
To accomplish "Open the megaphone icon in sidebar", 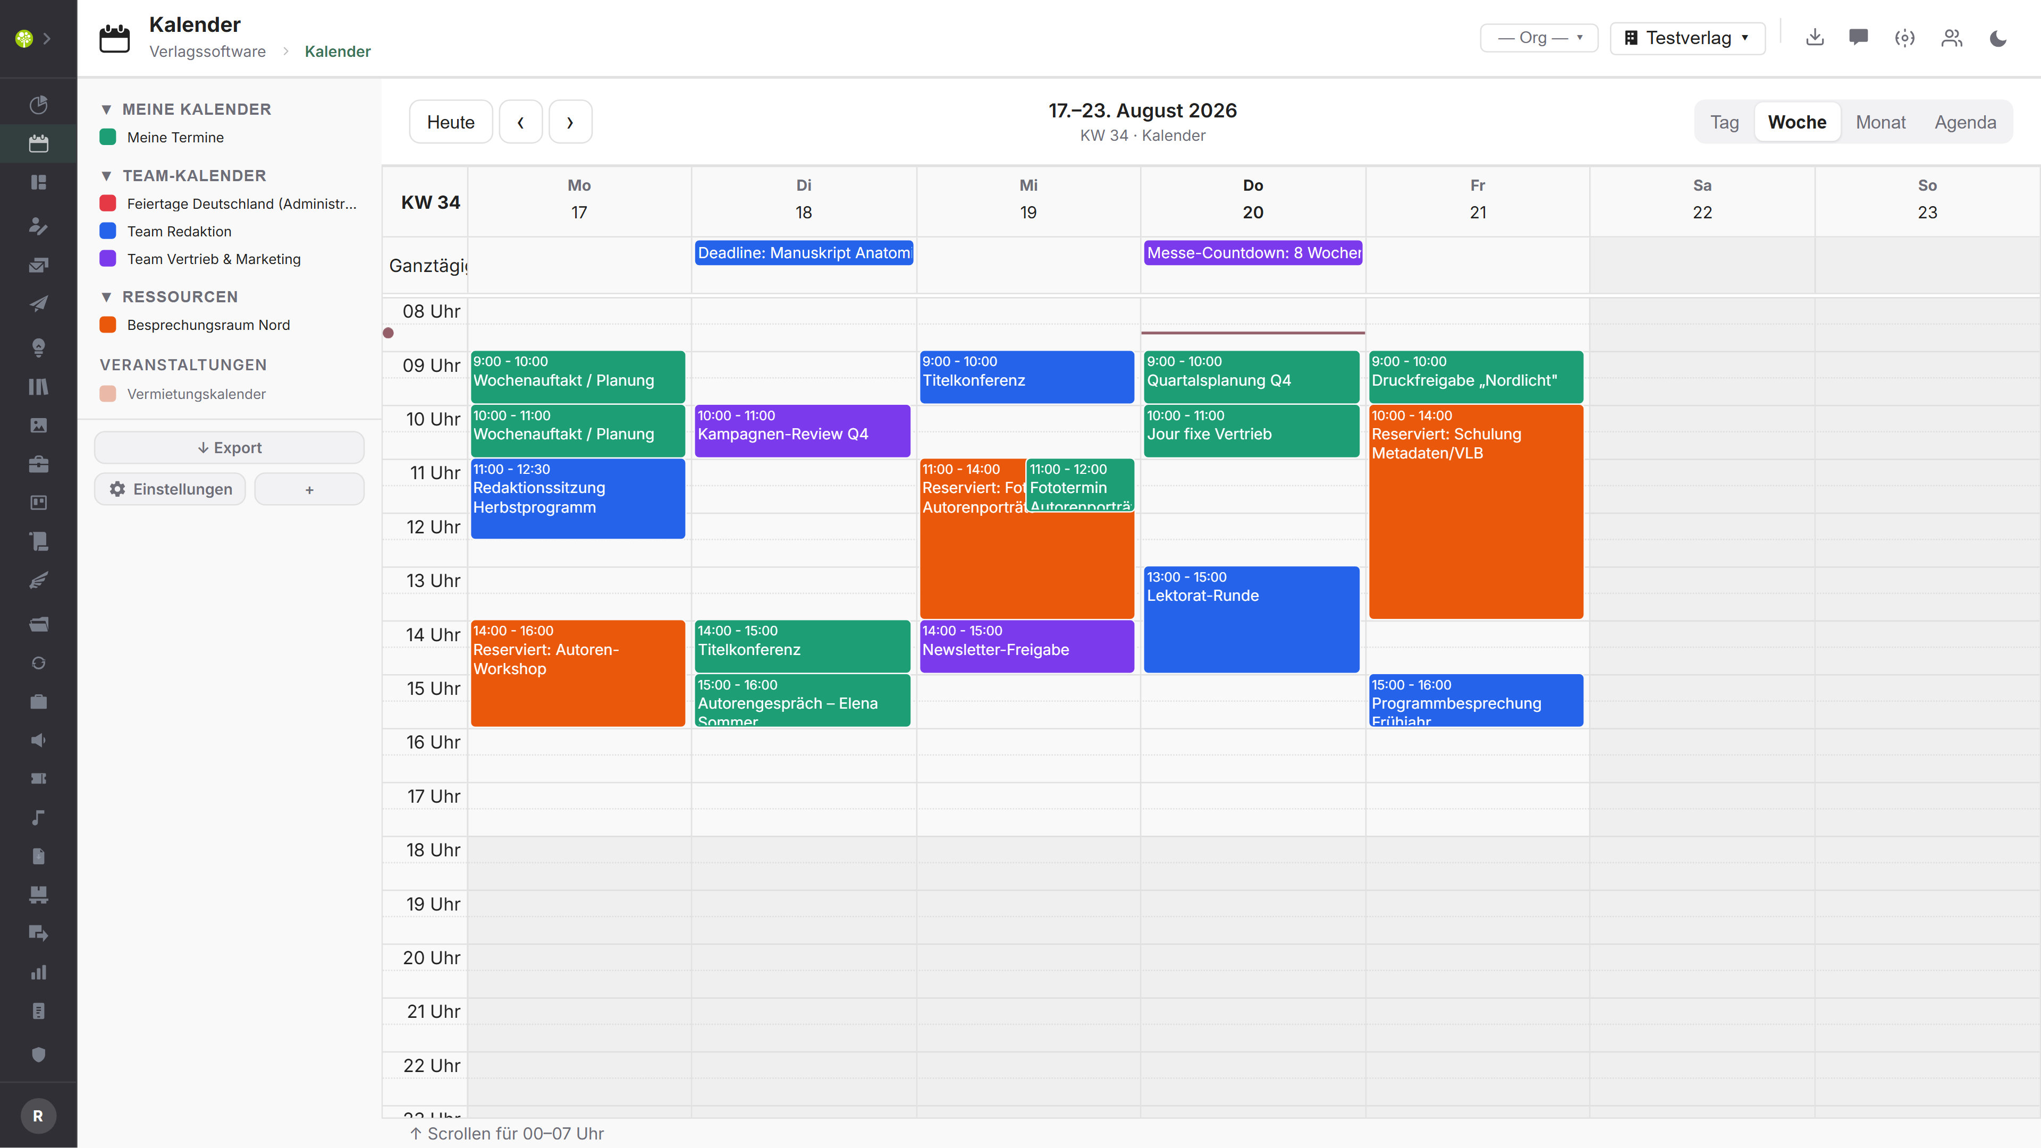I will click(38, 740).
